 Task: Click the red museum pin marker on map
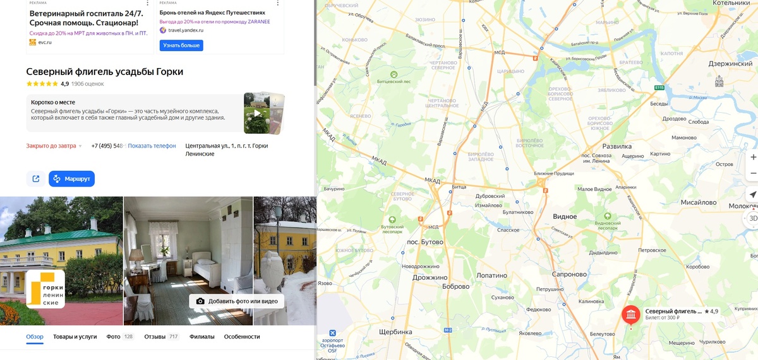[631, 314]
